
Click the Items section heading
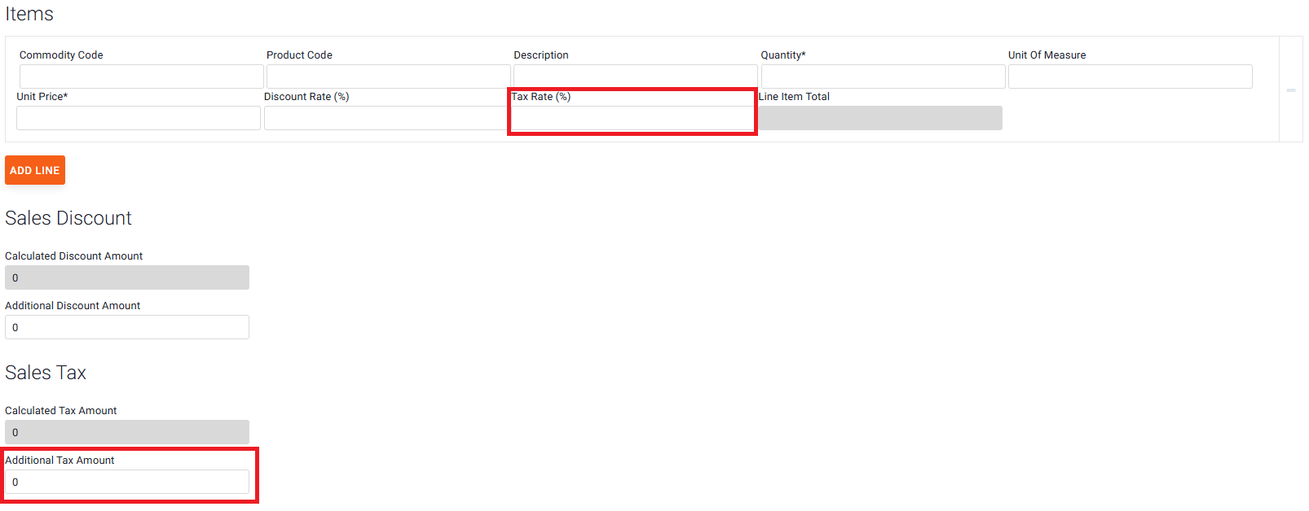[x=29, y=14]
